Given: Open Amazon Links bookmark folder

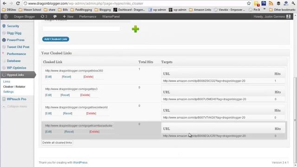Looking at the screenshot, I should click(x=200, y=10).
